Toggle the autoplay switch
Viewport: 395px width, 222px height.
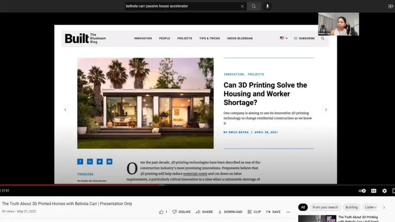coord(362,191)
